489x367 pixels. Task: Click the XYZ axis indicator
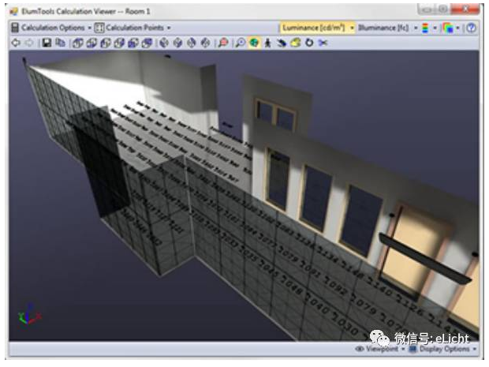click(29, 314)
